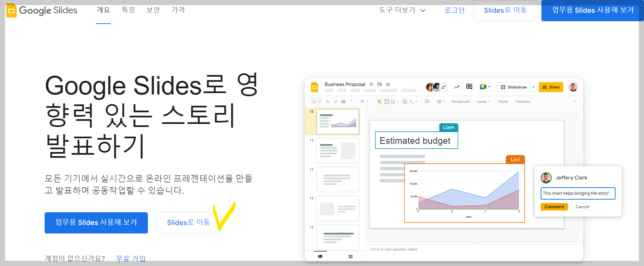This screenshot has height=266, width=644.
Task: Click the activity trend arrow icon
Action: (x=456, y=87)
